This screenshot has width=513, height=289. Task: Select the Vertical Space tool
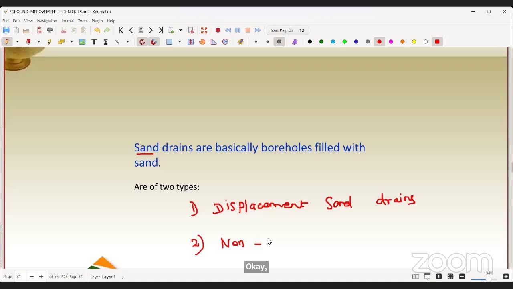coord(191,41)
